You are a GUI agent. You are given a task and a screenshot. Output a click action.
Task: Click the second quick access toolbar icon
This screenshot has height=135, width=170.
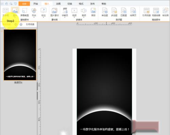pos(6,4)
